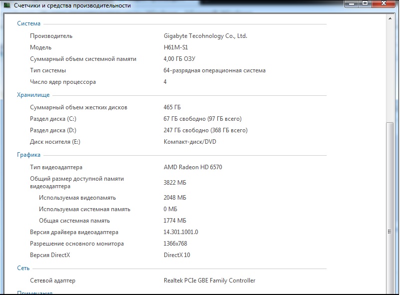Click the Сеть section heading
Image resolution: width=409 pixels, height=295 pixels.
pyautogui.click(x=23, y=268)
